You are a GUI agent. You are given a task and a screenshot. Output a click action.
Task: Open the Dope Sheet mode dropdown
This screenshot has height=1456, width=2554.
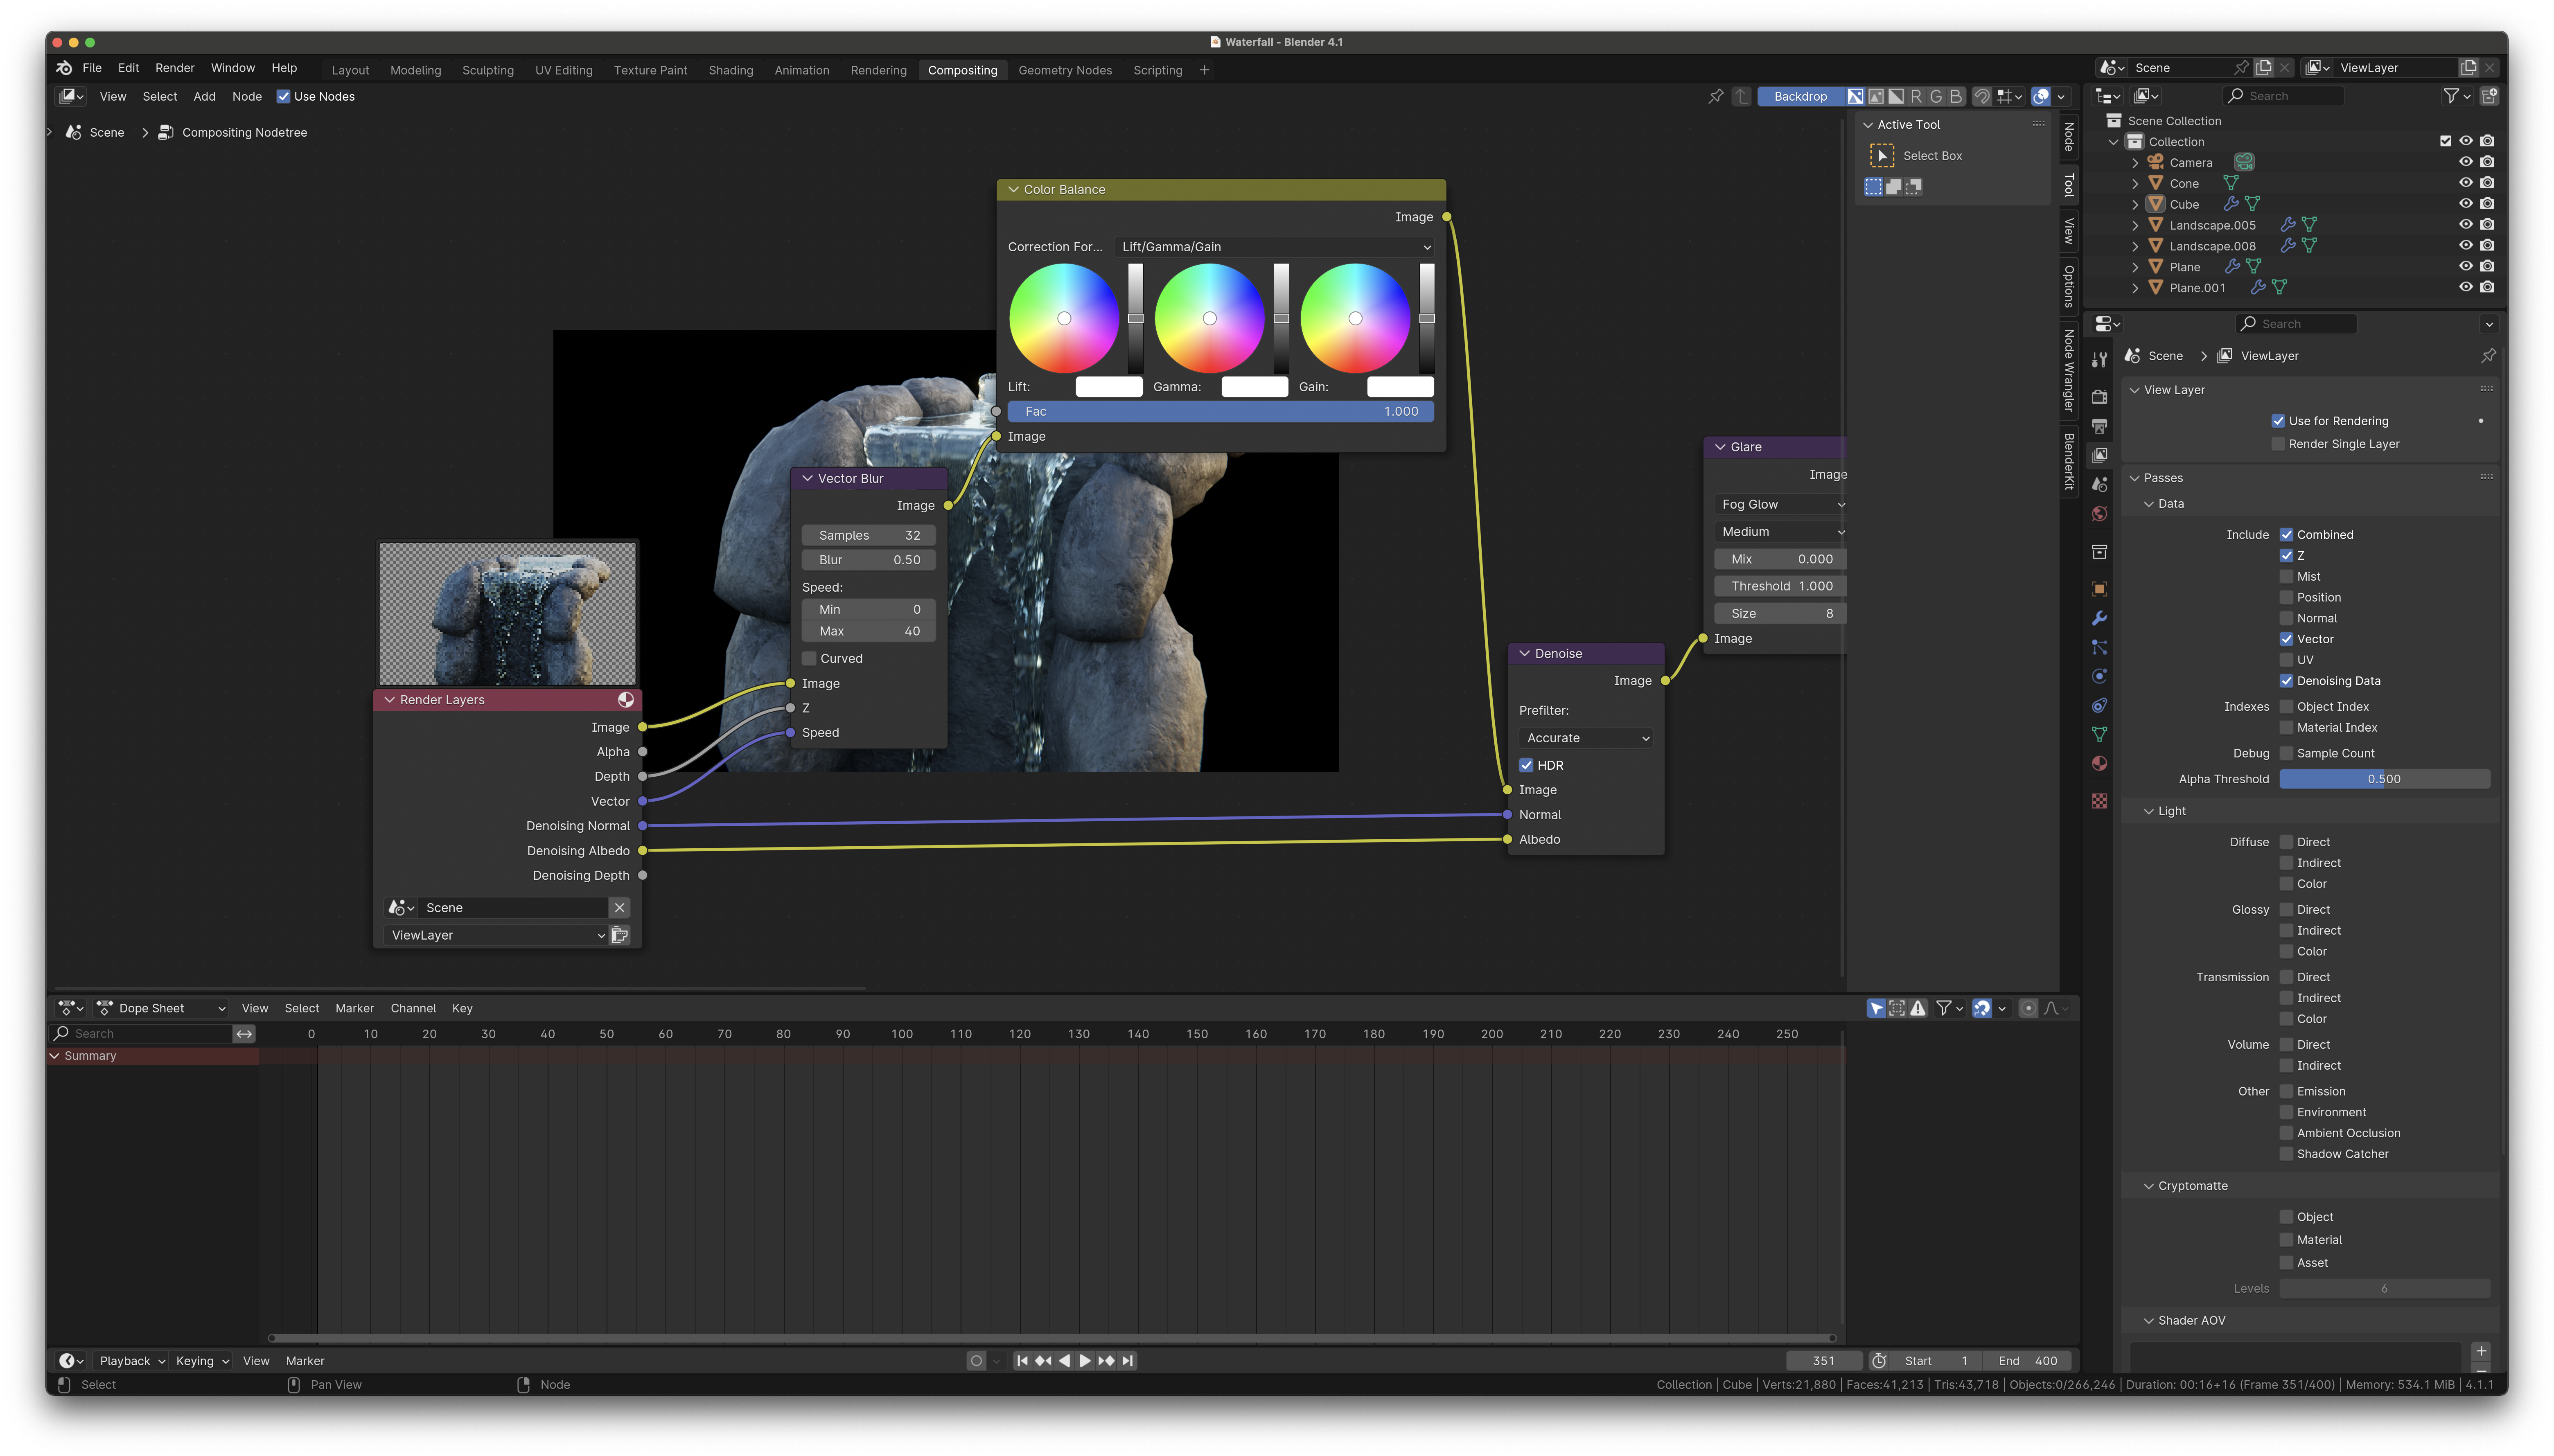click(160, 1008)
